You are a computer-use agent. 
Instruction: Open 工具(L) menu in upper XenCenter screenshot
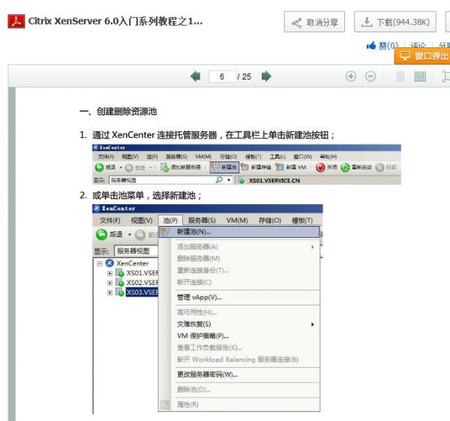pyautogui.click(x=277, y=157)
